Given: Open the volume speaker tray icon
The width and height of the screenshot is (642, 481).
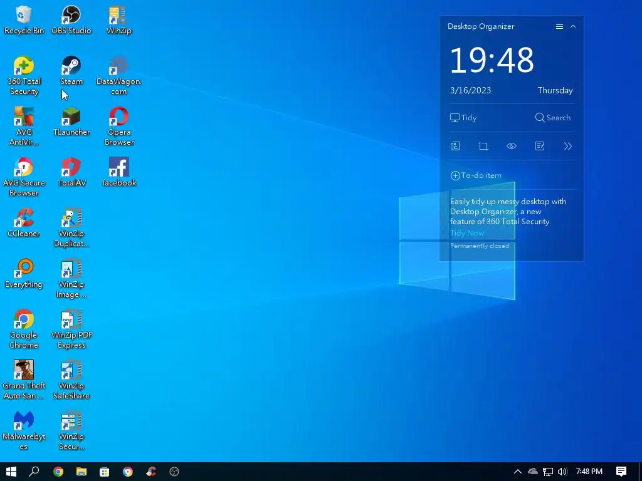Looking at the screenshot, I should click(x=562, y=472).
